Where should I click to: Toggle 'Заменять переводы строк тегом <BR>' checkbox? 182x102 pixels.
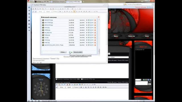[x=56, y=79]
